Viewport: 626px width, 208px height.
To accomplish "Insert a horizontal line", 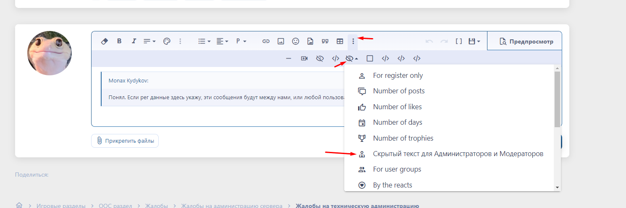I will click(x=288, y=59).
